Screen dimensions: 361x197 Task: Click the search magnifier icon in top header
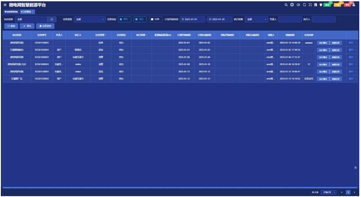tap(285, 5)
